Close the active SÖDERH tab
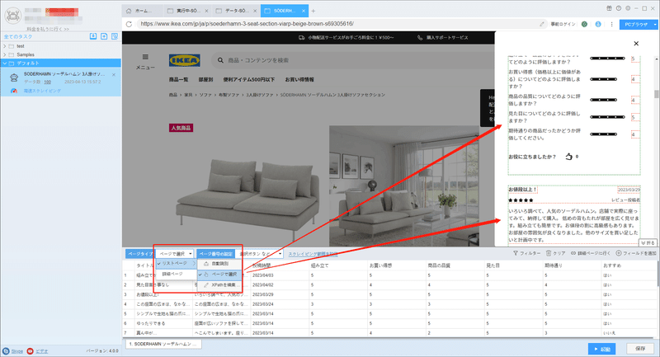This screenshot has height=357, width=660. point(304,11)
